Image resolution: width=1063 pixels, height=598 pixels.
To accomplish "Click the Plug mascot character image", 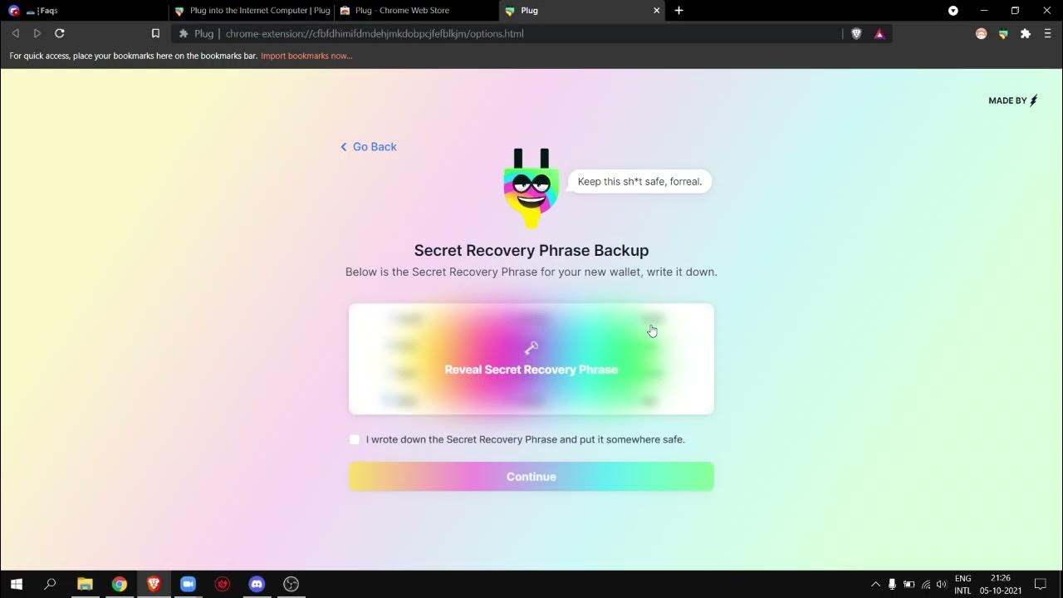I will 531,189.
